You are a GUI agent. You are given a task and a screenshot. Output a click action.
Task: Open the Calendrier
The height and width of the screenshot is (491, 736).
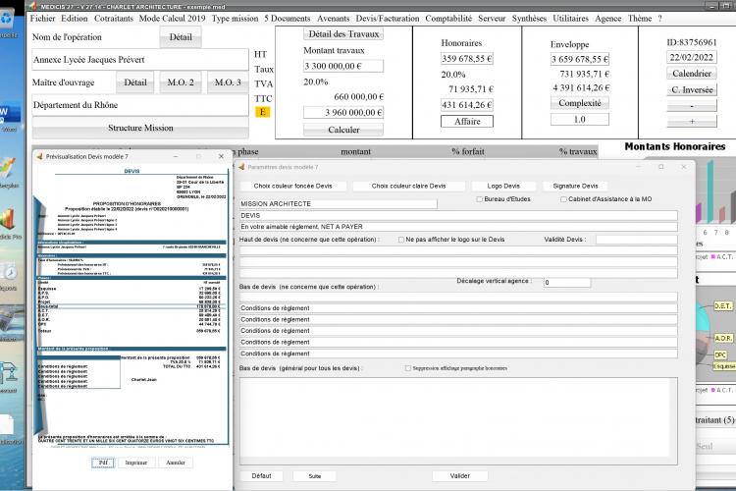[692, 74]
